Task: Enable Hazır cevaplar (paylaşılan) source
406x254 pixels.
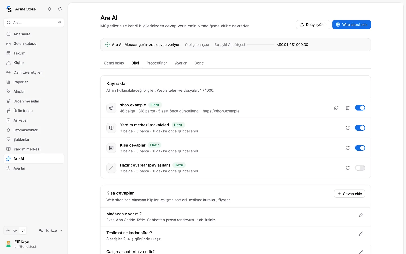Action: coord(360,168)
